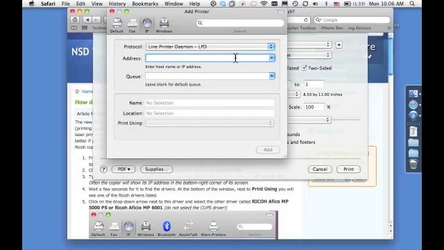Click Safari back arrow button
Viewport: 444px width, 250px height.
tap(87, 19)
